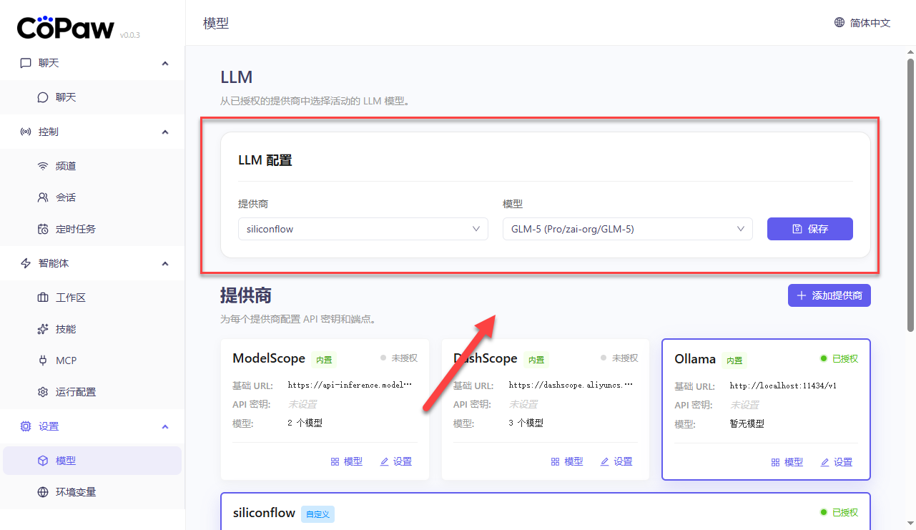916x530 pixels.
Task: Open 设置 on the ModelScope card
Action: pos(396,462)
